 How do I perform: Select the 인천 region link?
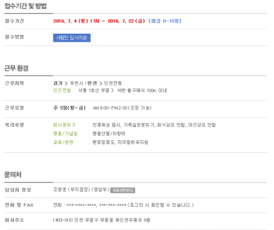pyautogui.click(x=92, y=83)
